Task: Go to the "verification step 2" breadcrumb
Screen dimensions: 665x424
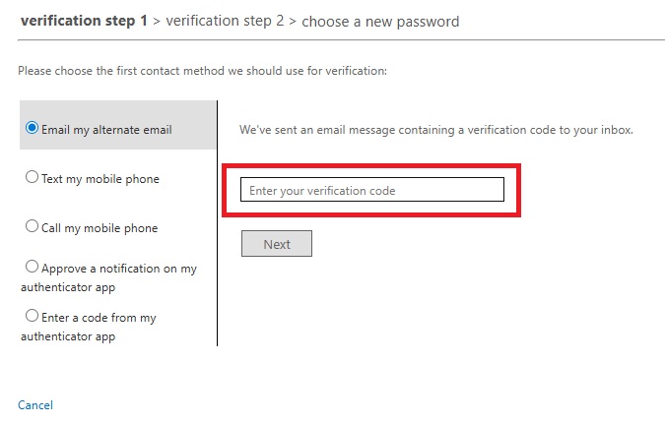Action: click(x=226, y=21)
